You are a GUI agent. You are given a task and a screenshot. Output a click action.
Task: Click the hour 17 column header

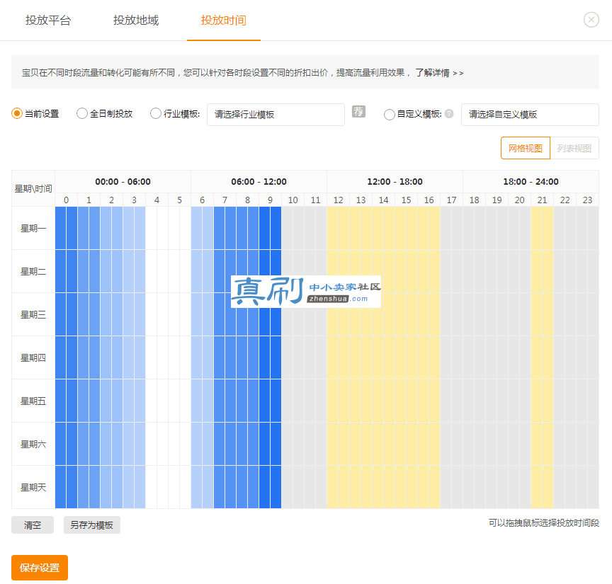(x=451, y=200)
